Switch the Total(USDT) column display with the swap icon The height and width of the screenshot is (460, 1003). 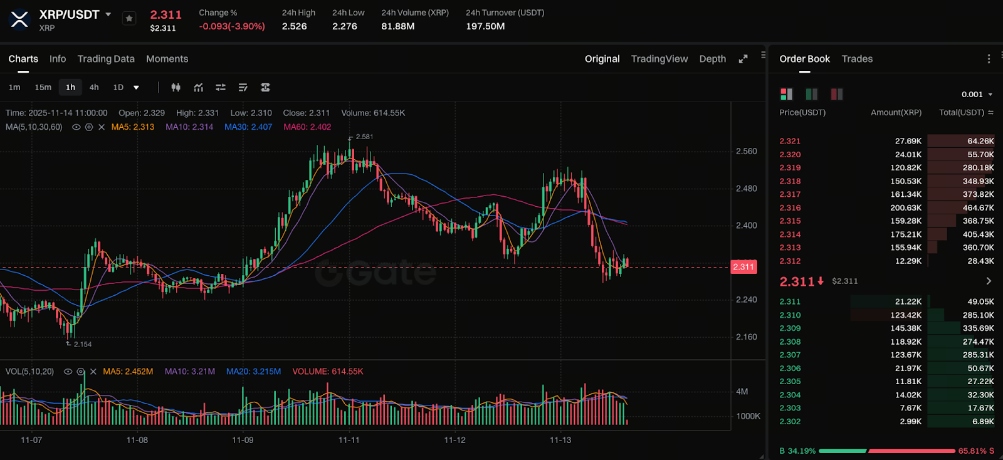(990, 113)
